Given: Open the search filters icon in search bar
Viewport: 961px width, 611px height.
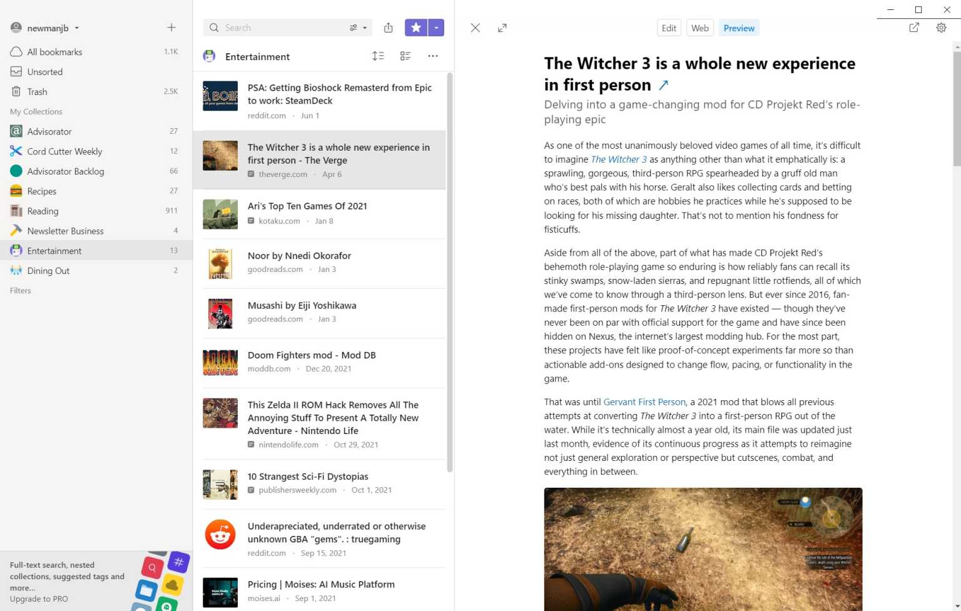Looking at the screenshot, I should [353, 28].
